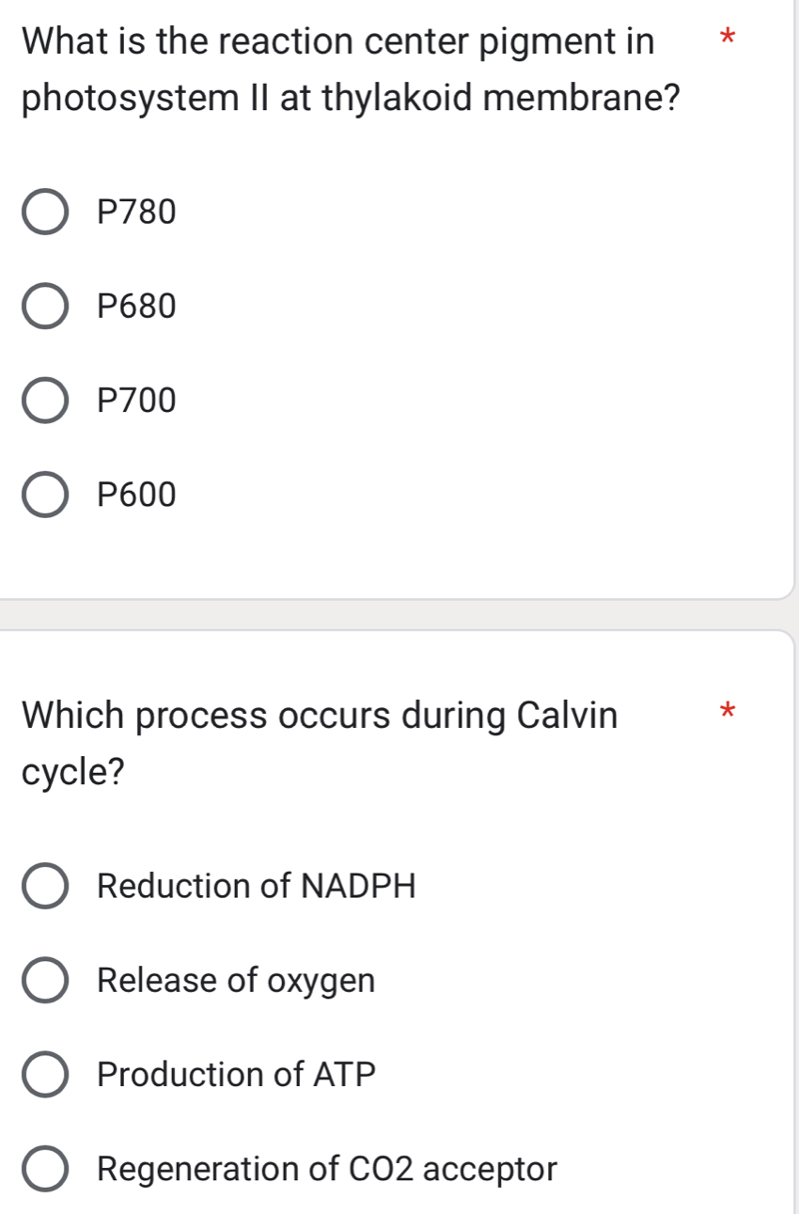799x1214 pixels.
Task: Select the P600 answer option
Action: coord(44,495)
